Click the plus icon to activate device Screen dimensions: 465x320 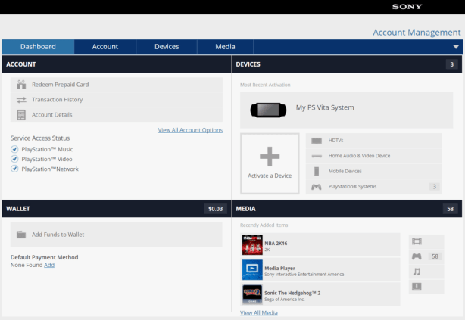click(x=270, y=157)
